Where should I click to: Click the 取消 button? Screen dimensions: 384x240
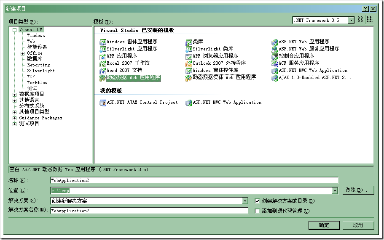358,225
